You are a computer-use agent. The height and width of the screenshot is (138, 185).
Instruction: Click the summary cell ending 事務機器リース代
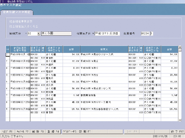104,109
